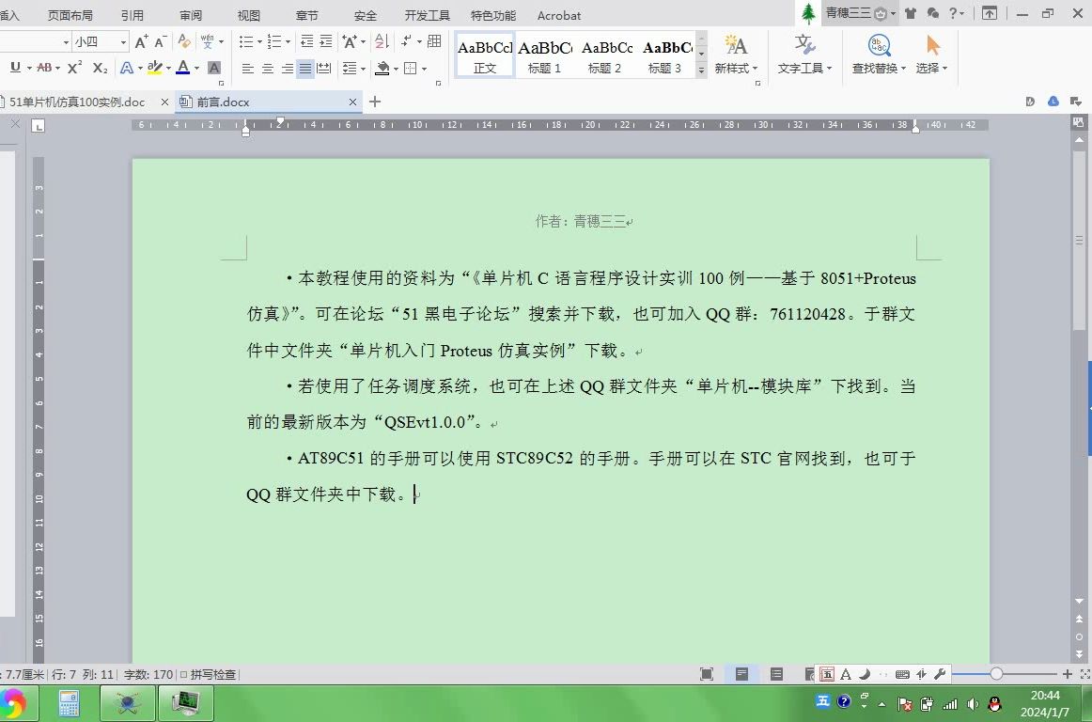Toggle spell check in status bar
The height and width of the screenshot is (722, 1092).
tap(209, 675)
